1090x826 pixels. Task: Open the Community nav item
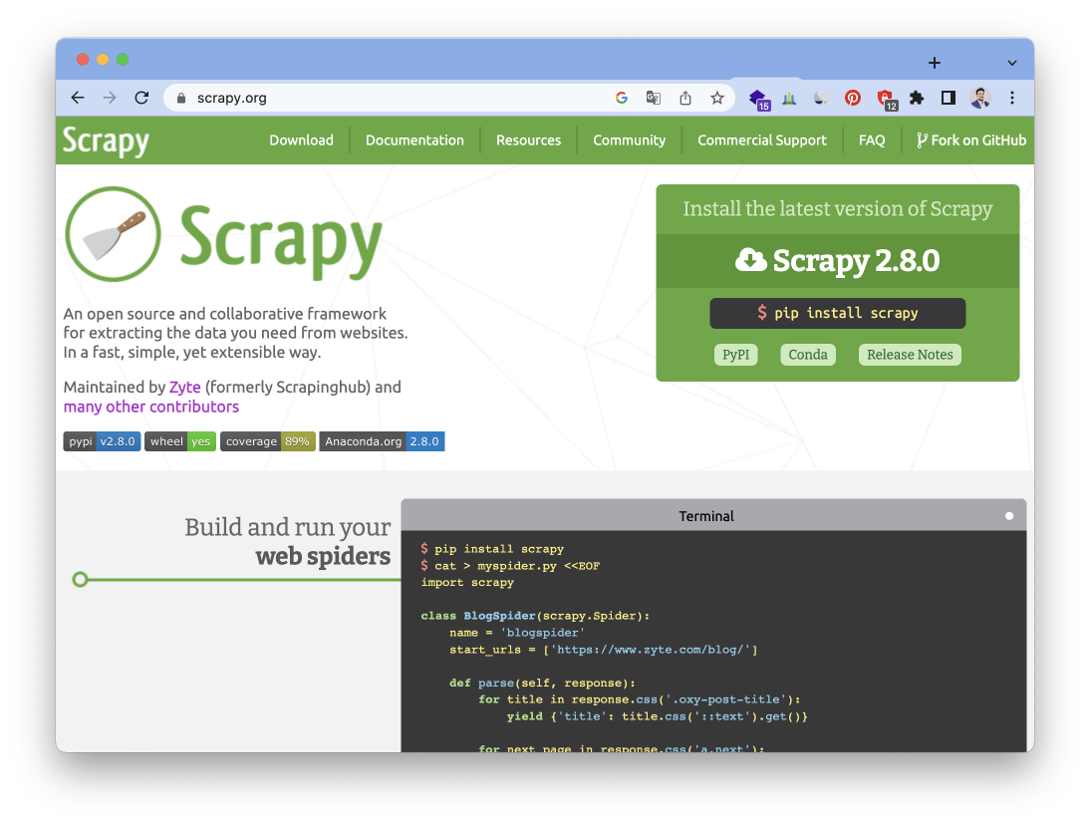pyautogui.click(x=629, y=140)
